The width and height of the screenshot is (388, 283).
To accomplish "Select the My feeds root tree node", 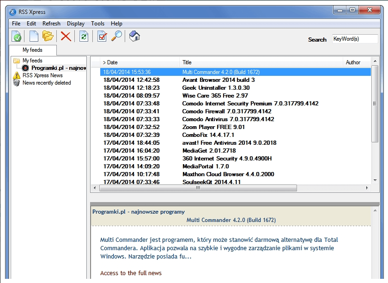I will (32, 61).
